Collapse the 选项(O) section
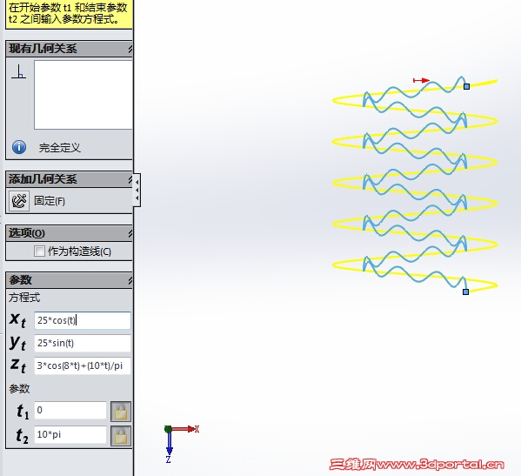The image size is (521, 476). click(130, 233)
